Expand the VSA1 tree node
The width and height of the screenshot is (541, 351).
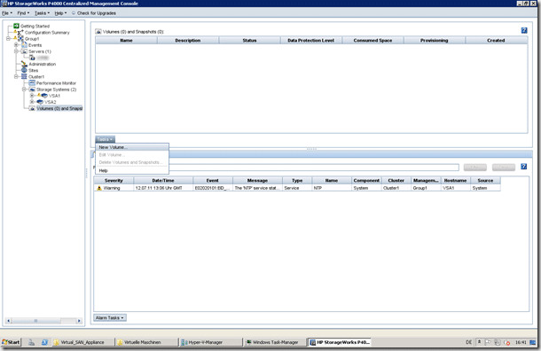click(32, 96)
